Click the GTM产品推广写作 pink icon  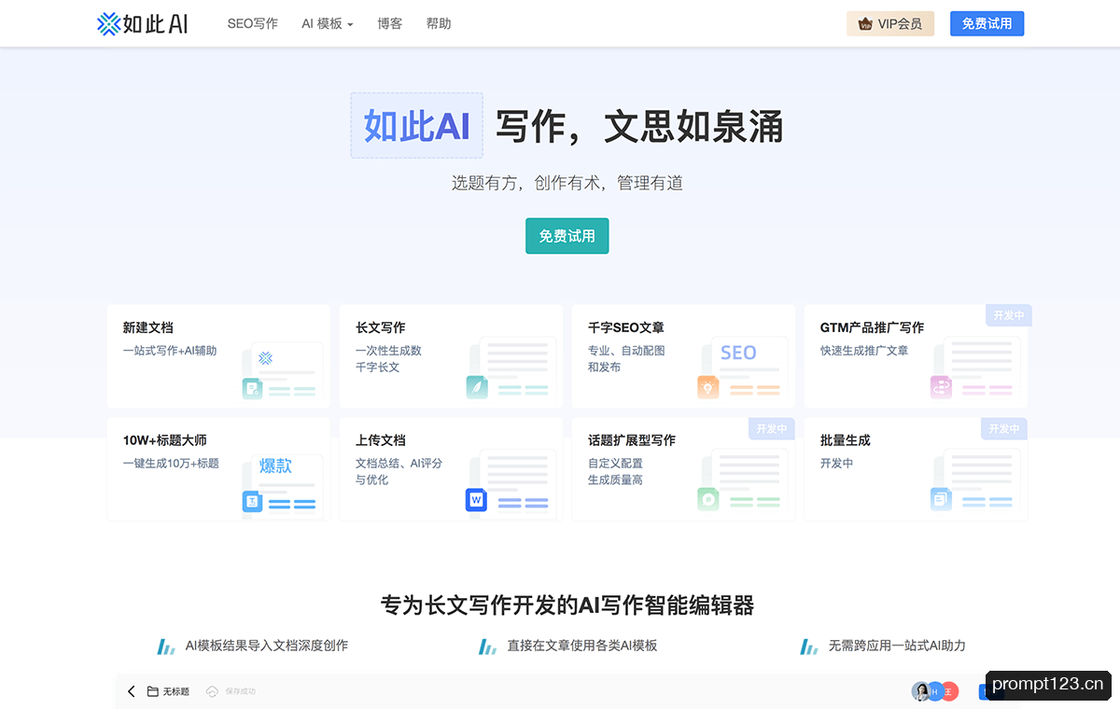(941, 387)
